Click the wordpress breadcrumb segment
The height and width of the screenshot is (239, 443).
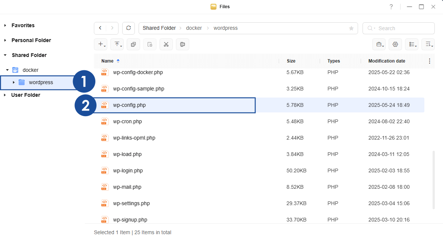(x=225, y=28)
